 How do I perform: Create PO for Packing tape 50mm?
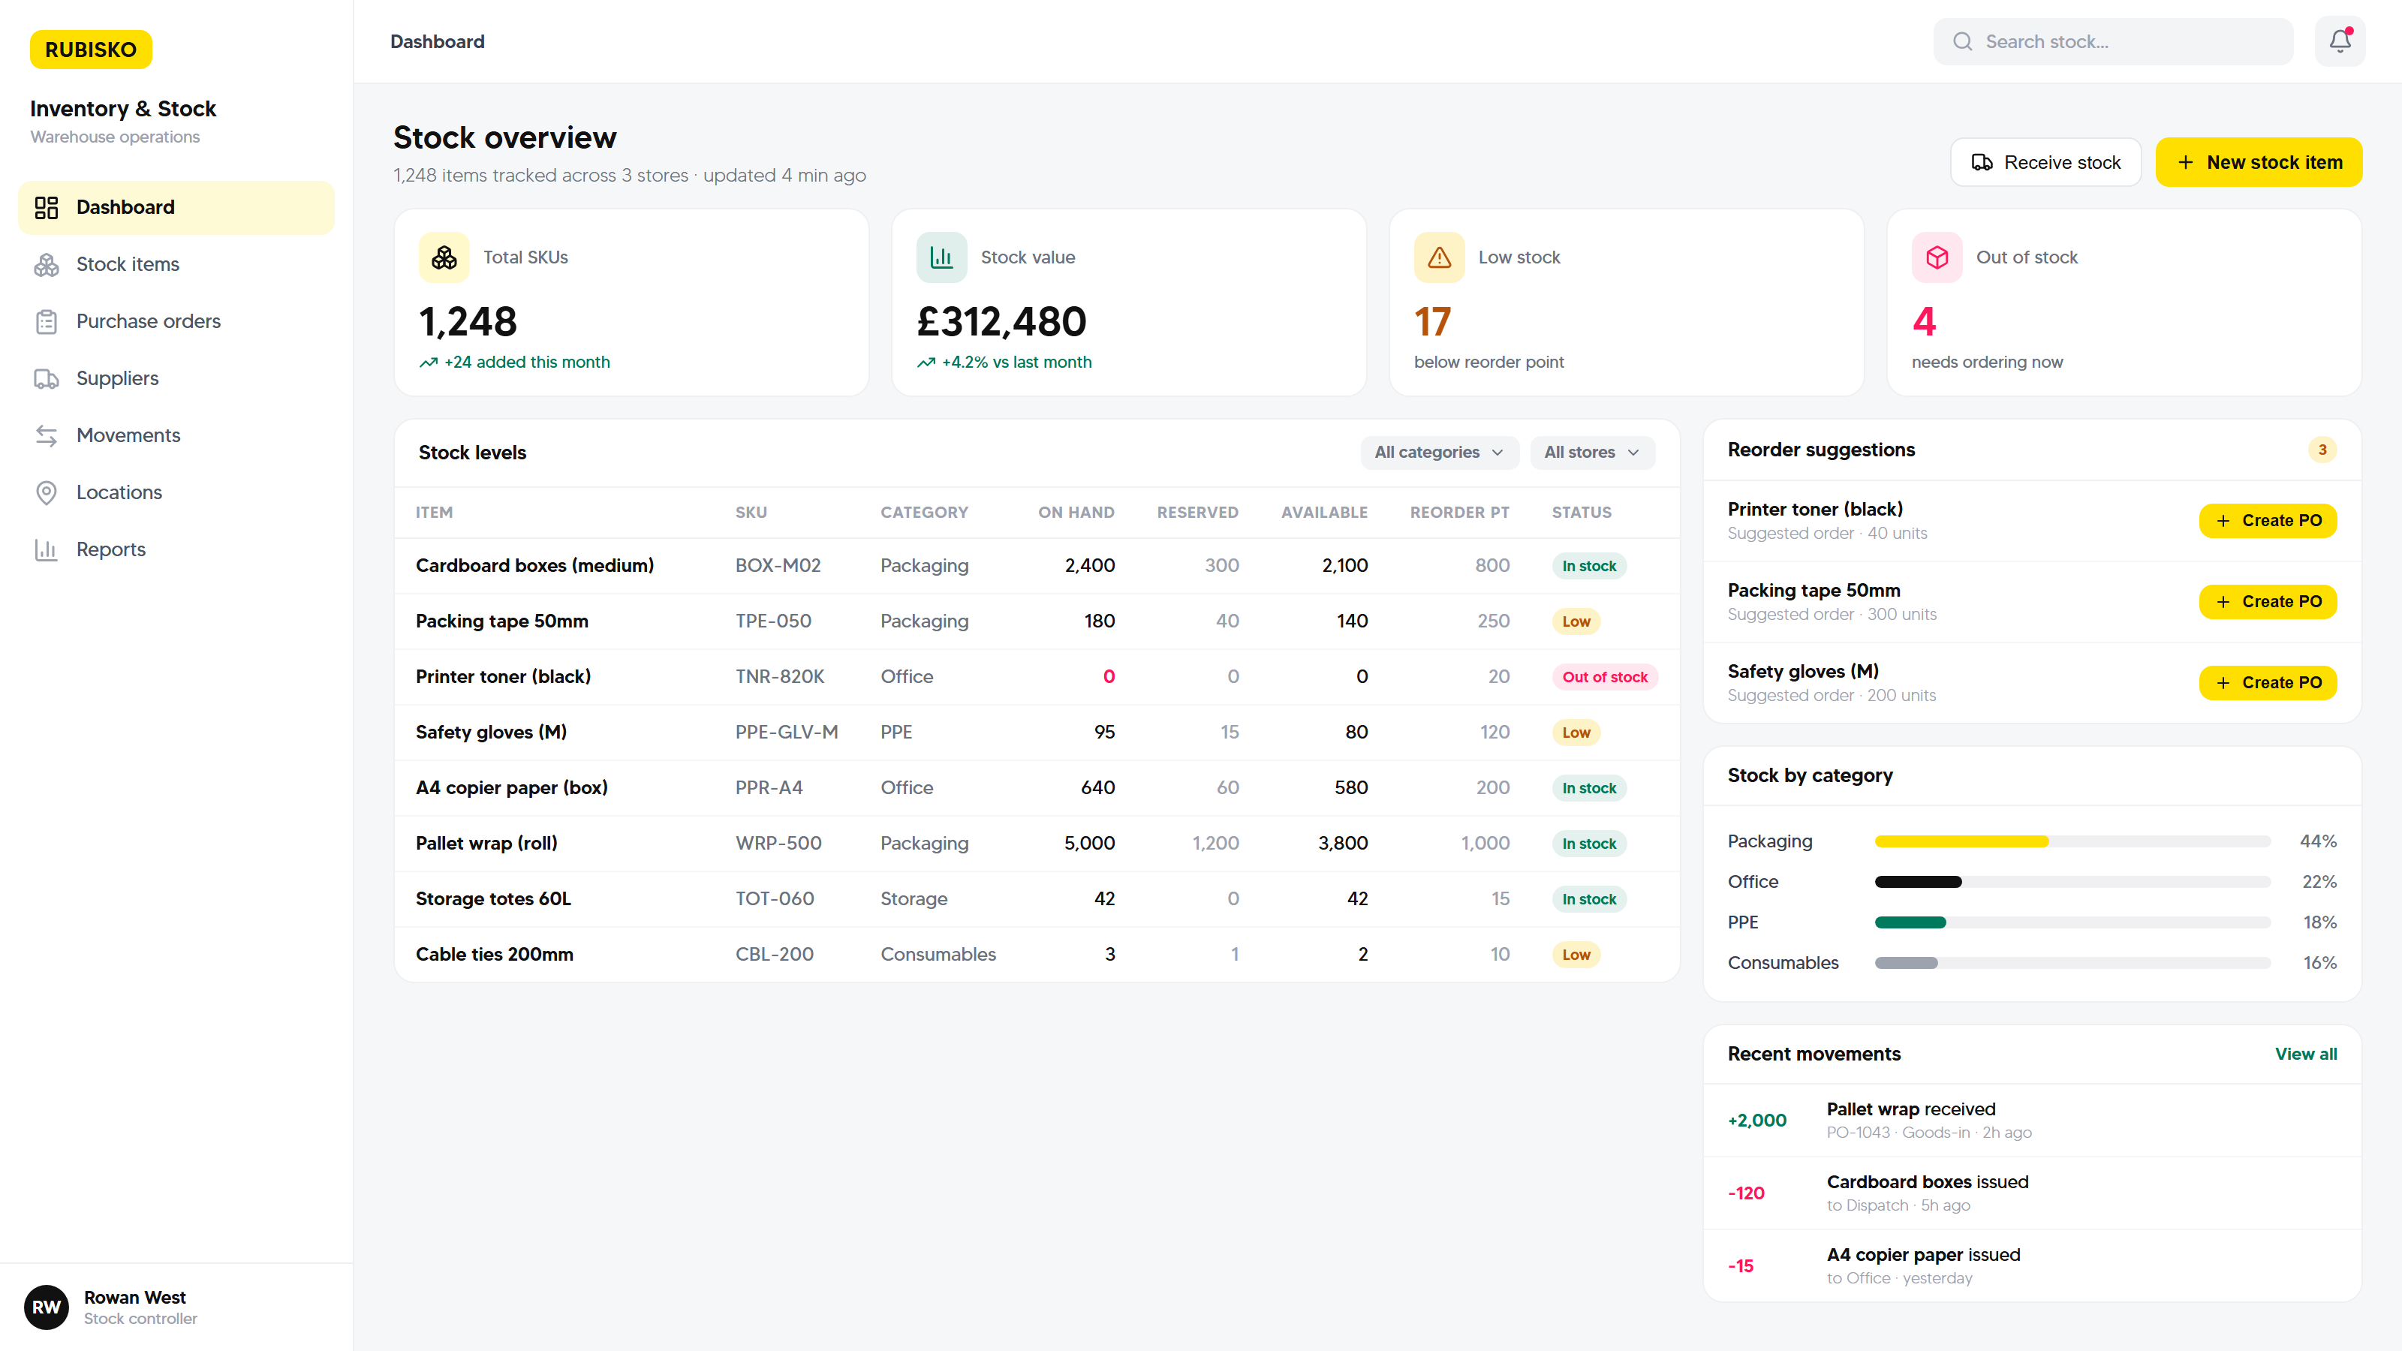point(2268,601)
